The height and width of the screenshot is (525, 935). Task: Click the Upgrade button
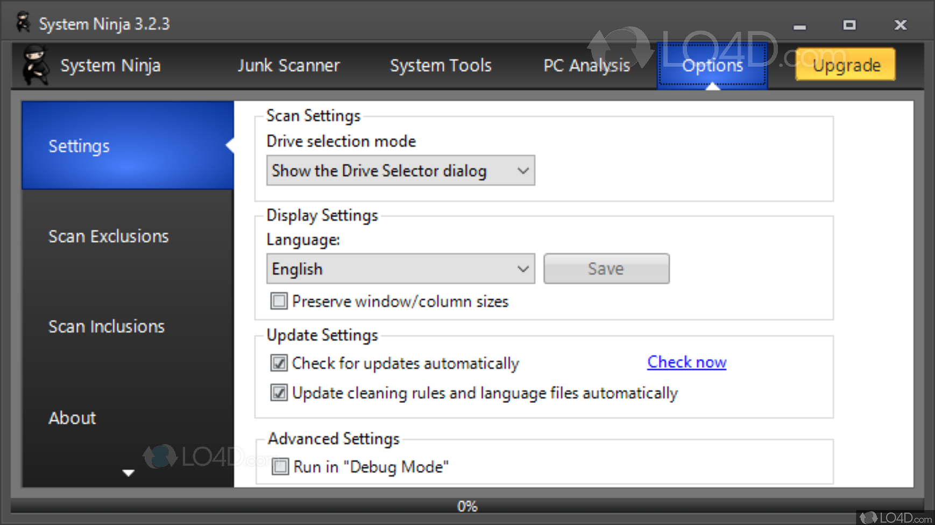coord(845,65)
